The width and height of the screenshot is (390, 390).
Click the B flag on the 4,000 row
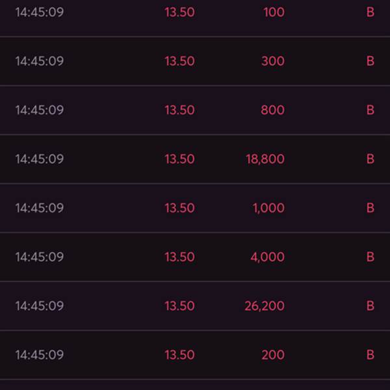point(370,257)
